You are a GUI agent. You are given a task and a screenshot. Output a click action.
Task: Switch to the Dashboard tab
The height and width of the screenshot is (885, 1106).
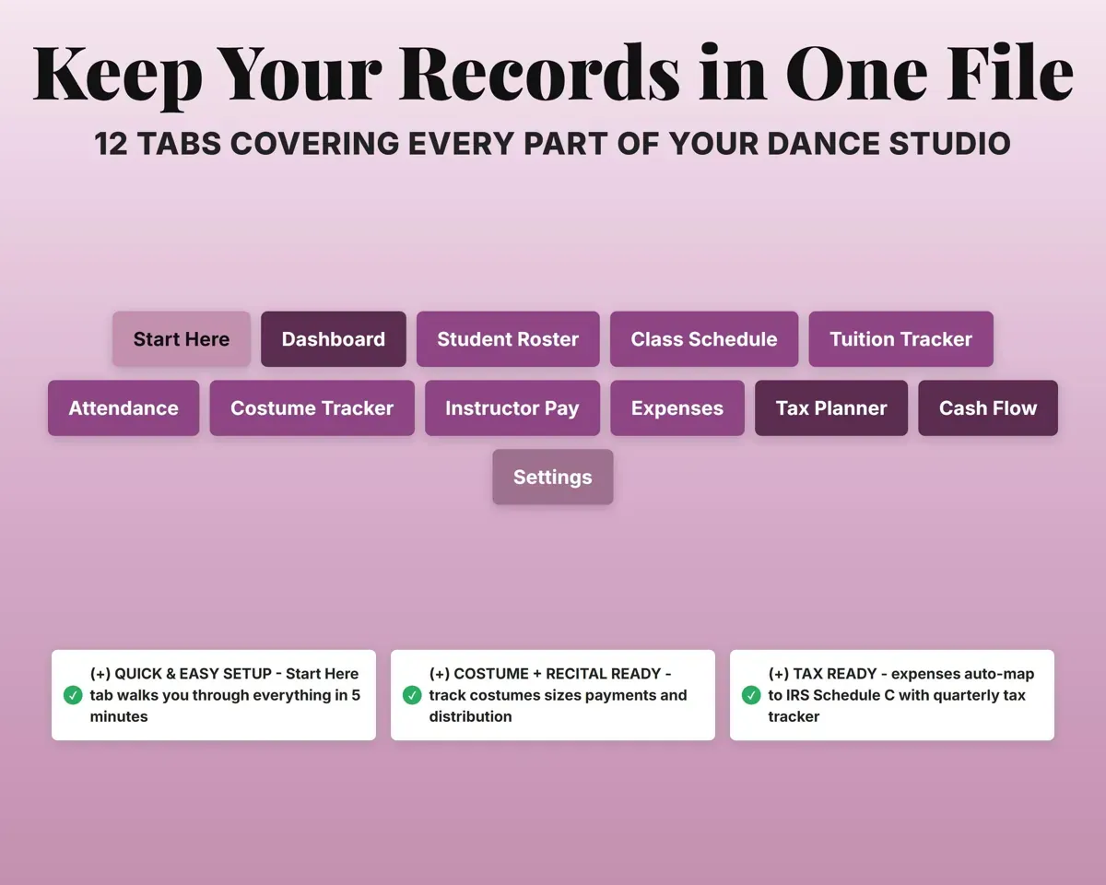[334, 339]
